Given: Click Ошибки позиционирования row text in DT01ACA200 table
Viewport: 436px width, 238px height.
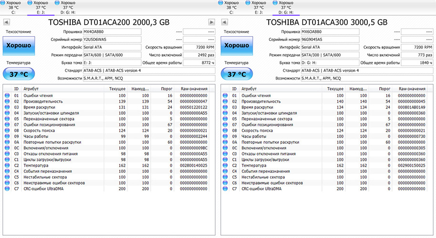Looking at the screenshot, I should coord(49,125).
